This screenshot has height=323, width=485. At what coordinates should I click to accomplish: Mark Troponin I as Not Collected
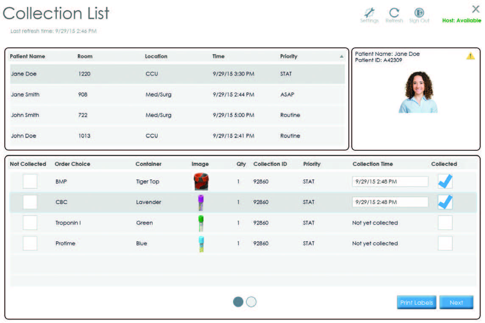coord(30,223)
